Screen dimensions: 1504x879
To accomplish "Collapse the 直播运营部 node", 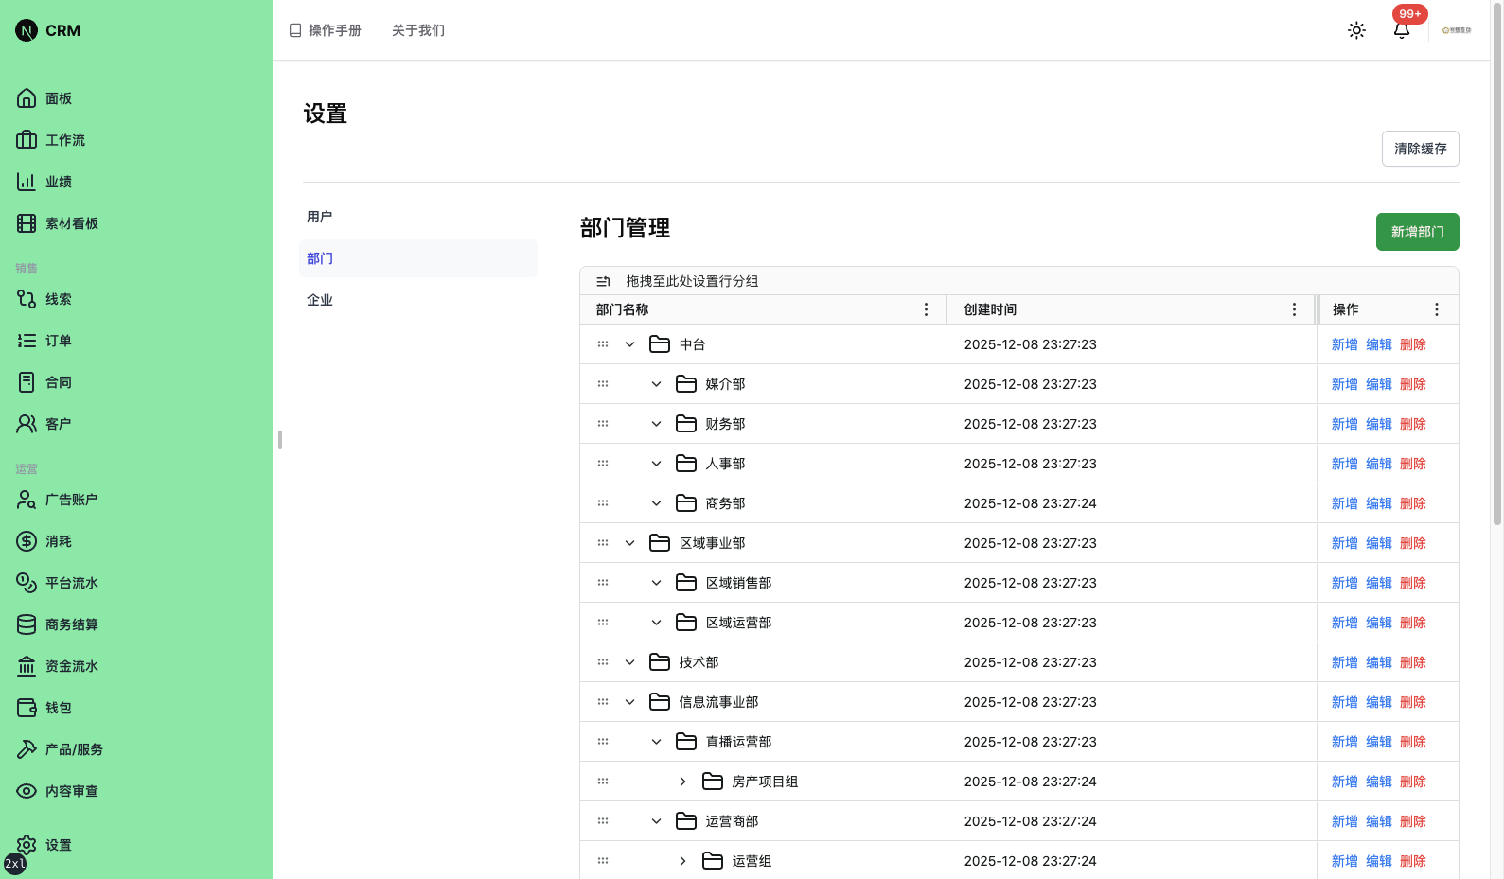I will [x=656, y=742].
